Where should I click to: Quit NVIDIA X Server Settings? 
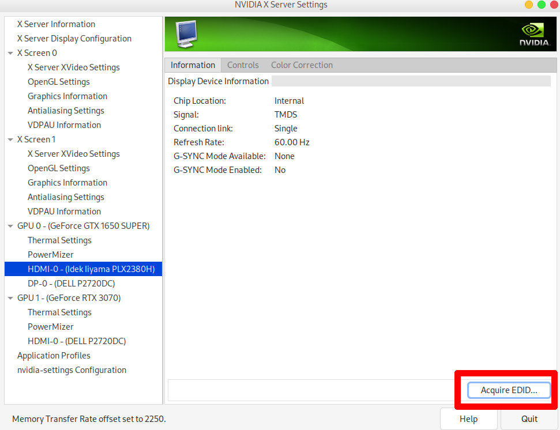529,419
